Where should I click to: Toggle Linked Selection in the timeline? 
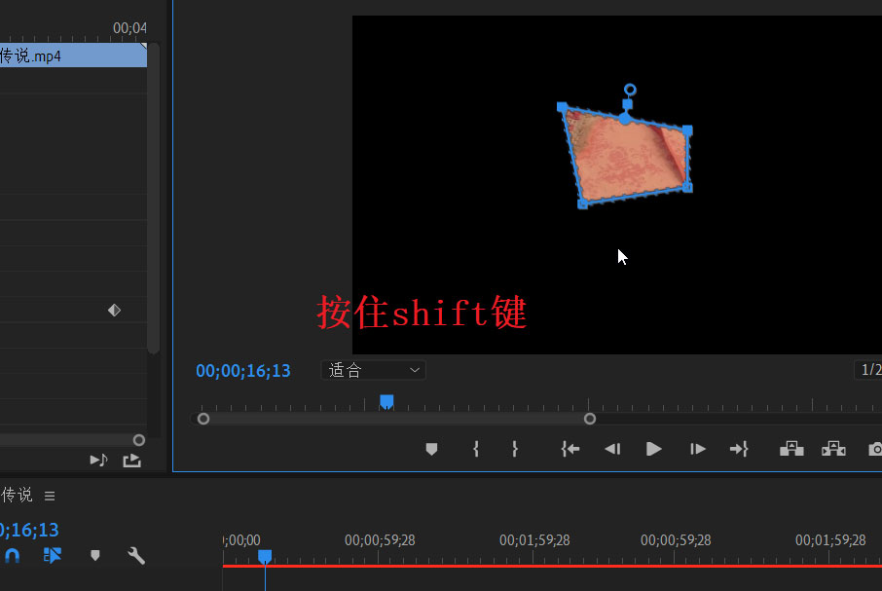[x=53, y=555]
